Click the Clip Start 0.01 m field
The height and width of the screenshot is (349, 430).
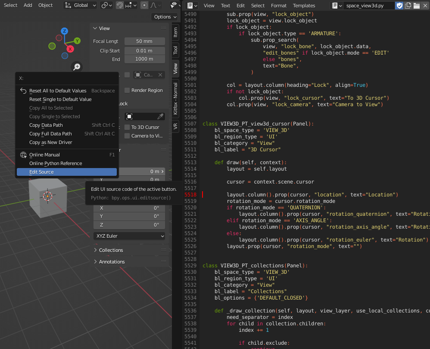(x=144, y=51)
